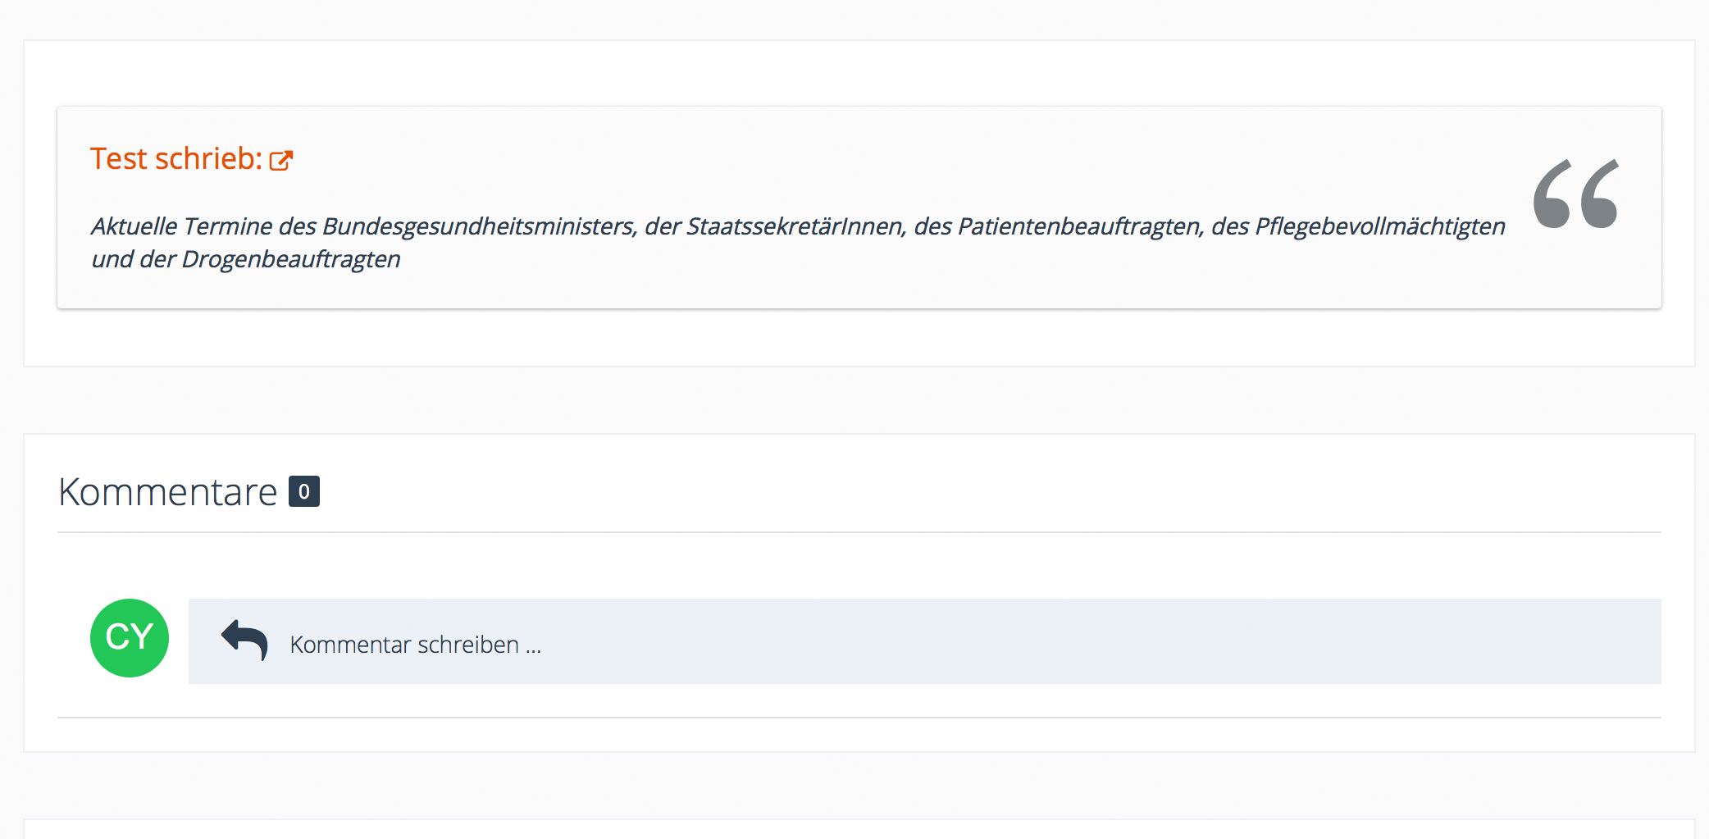Click the word "StaatssekretärInnen" in the quote
1709x839 pixels.
[x=795, y=226]
